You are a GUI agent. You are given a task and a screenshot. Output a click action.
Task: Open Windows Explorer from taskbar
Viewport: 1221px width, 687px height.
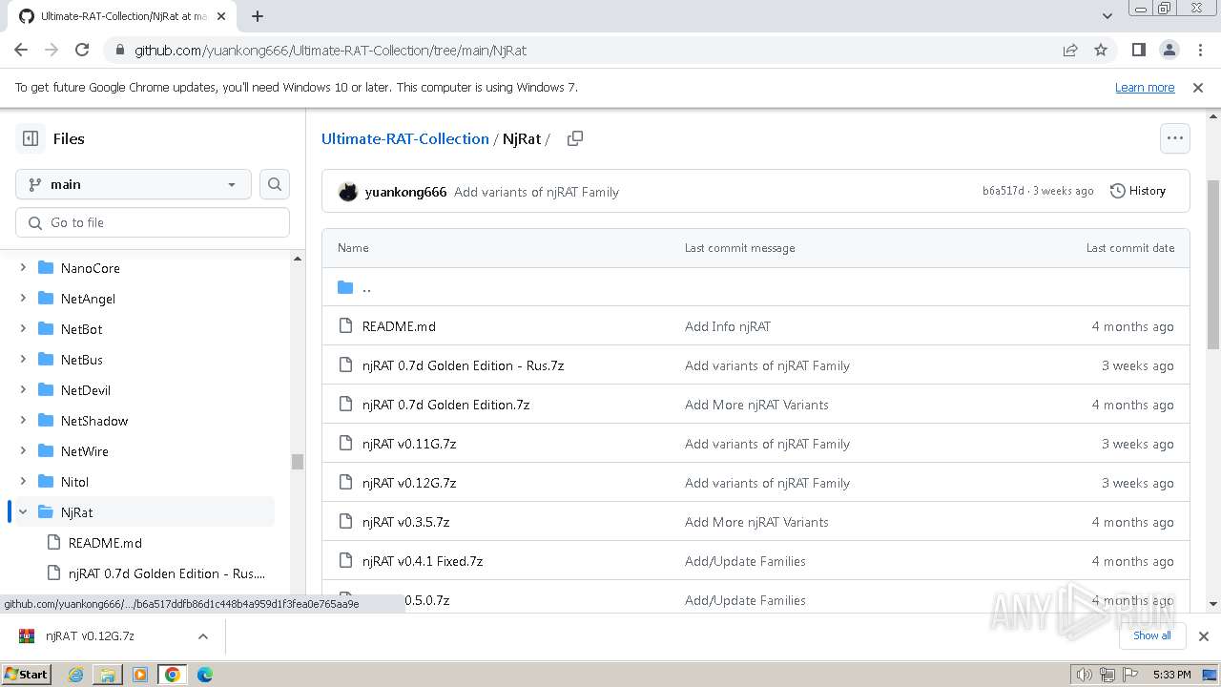click(x=108, y=675)
